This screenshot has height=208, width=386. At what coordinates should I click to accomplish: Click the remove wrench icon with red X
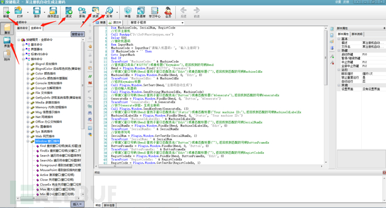(332, 63)
